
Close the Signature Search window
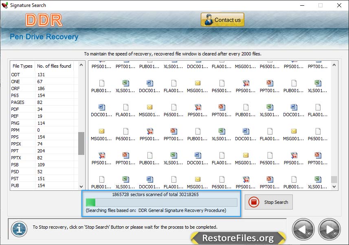click(x=339, y=5)
